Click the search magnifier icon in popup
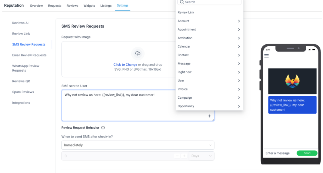Screen dimensions: 323x173 coord(182,2)
